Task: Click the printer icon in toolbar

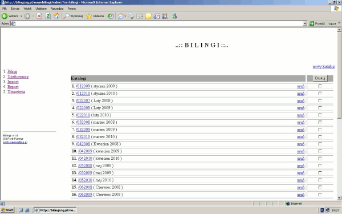Action: coord(131,16)
